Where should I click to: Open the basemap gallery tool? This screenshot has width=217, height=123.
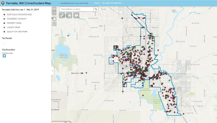[69, 15]
